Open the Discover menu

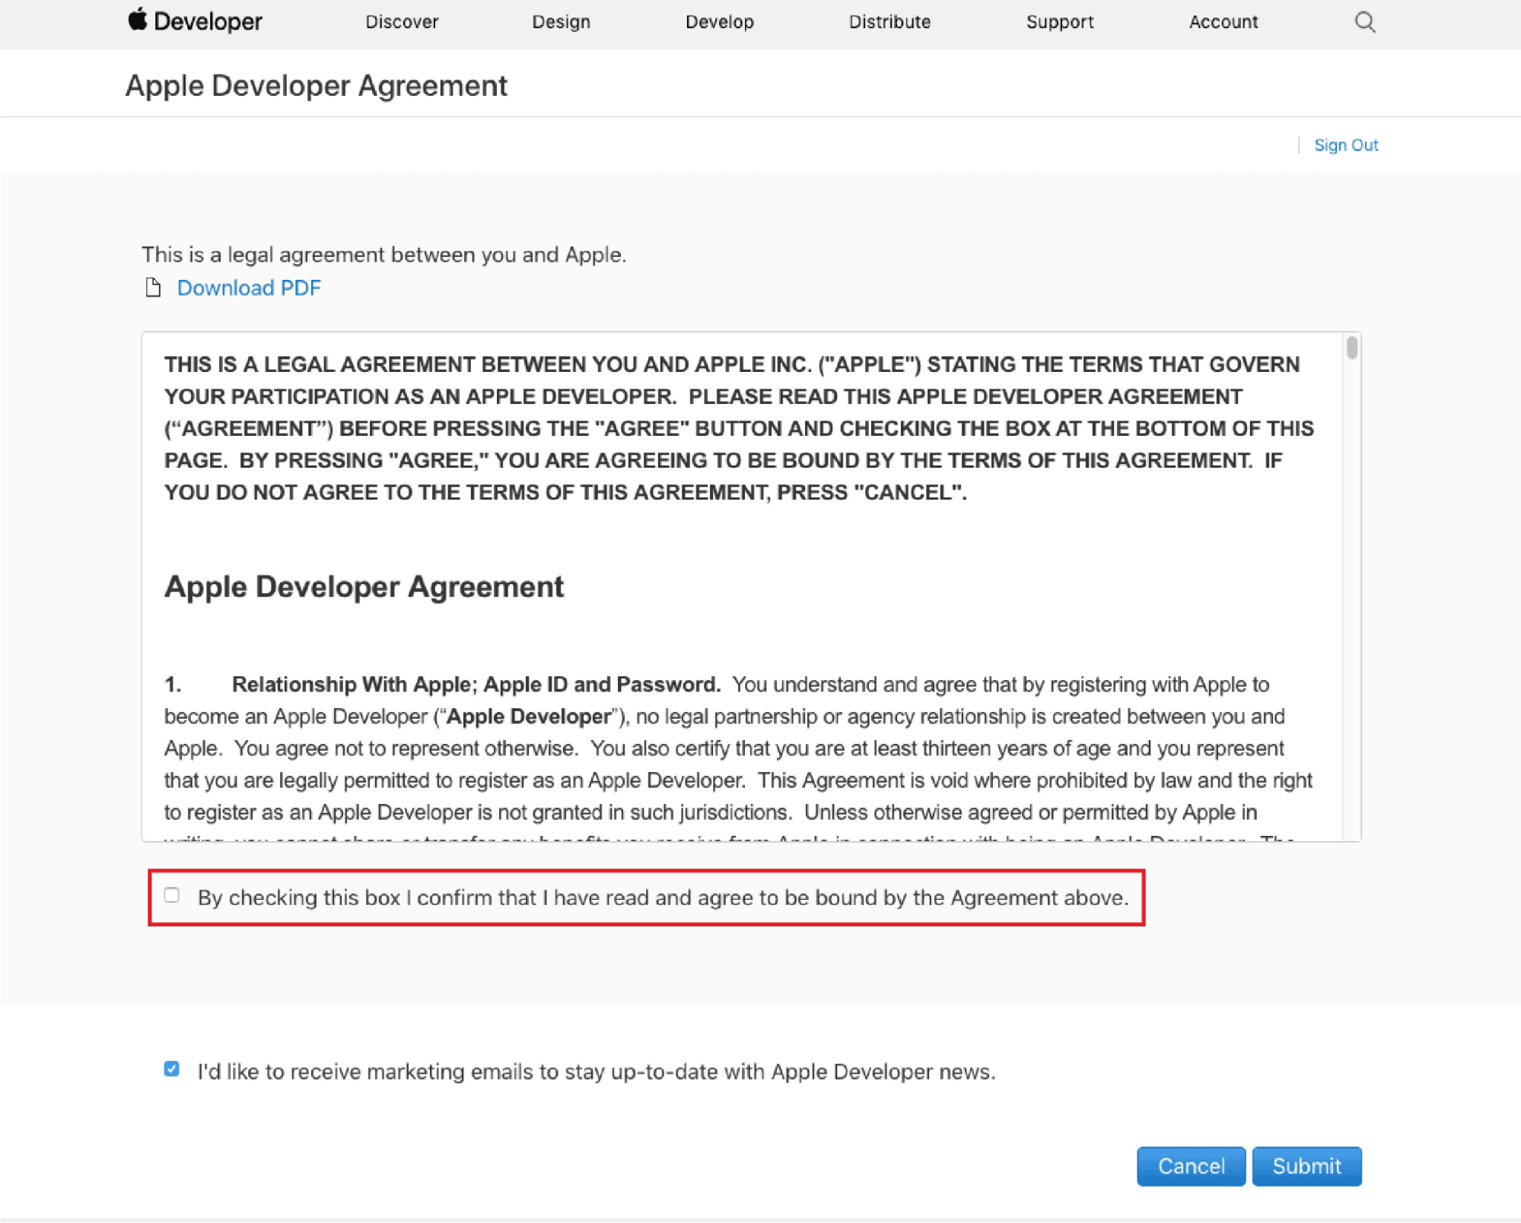402,22
